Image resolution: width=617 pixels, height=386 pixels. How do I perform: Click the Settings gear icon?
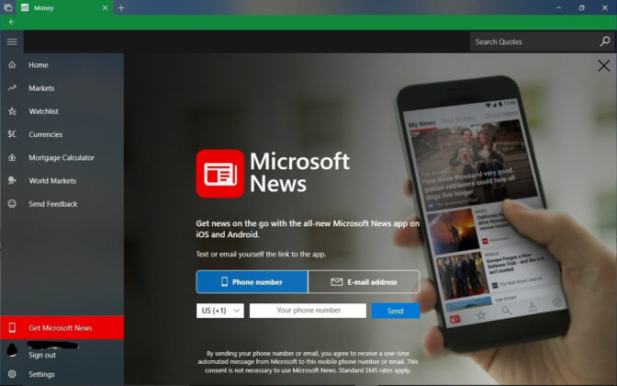(12, 374)
